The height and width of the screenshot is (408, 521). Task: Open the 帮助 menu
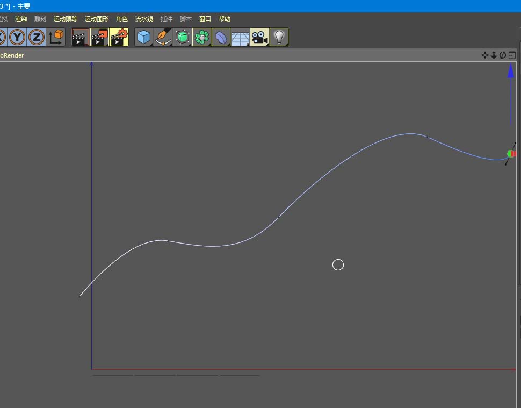pos(224,19)
